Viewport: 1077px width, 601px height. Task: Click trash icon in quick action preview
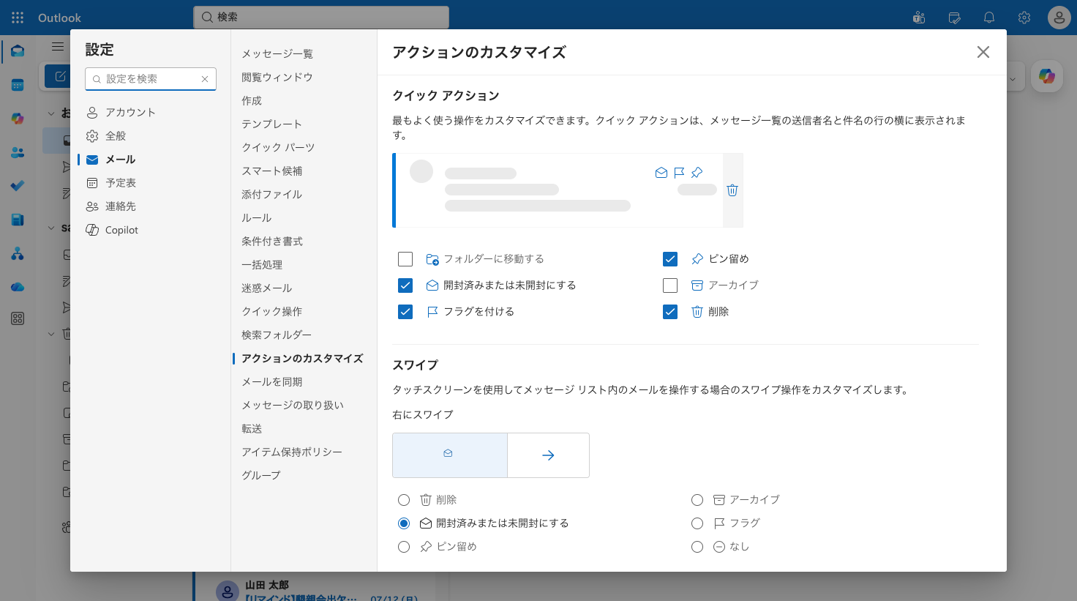pos(732,190)
